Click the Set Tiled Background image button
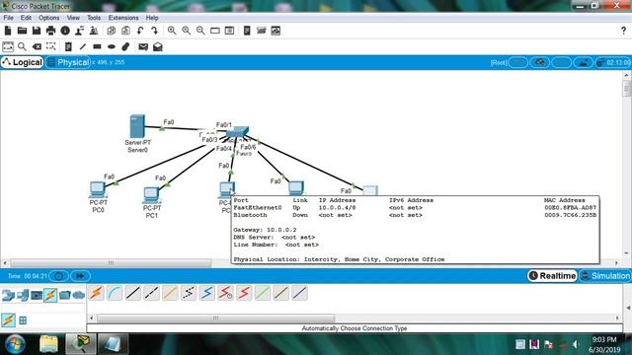 [x=583, y=62]
